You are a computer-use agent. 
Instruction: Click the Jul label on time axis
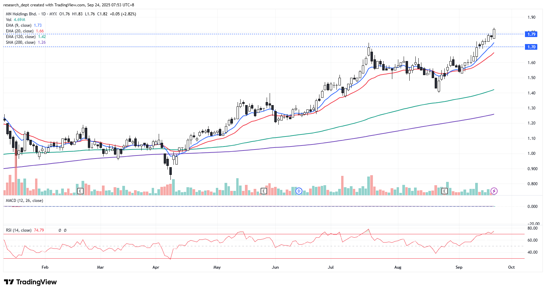click(330, 267)
